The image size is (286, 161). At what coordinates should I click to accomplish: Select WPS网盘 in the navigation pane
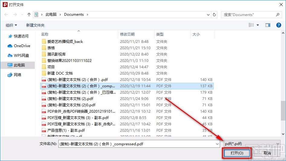pos(18,56)
